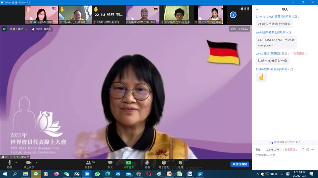Click the green encryption shield icon
The width and height of the screenshot is (318, 178).
tap(4, 29)
